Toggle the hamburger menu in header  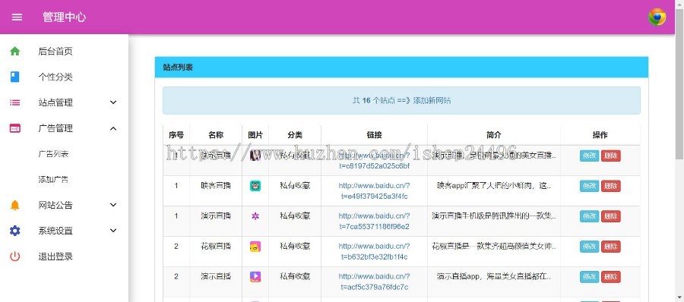pyautogui.click(x=17, y=17)
